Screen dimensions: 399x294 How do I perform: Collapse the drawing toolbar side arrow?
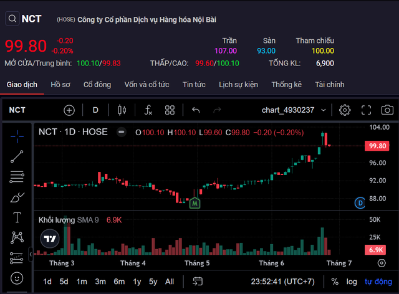tap(31, 254)
